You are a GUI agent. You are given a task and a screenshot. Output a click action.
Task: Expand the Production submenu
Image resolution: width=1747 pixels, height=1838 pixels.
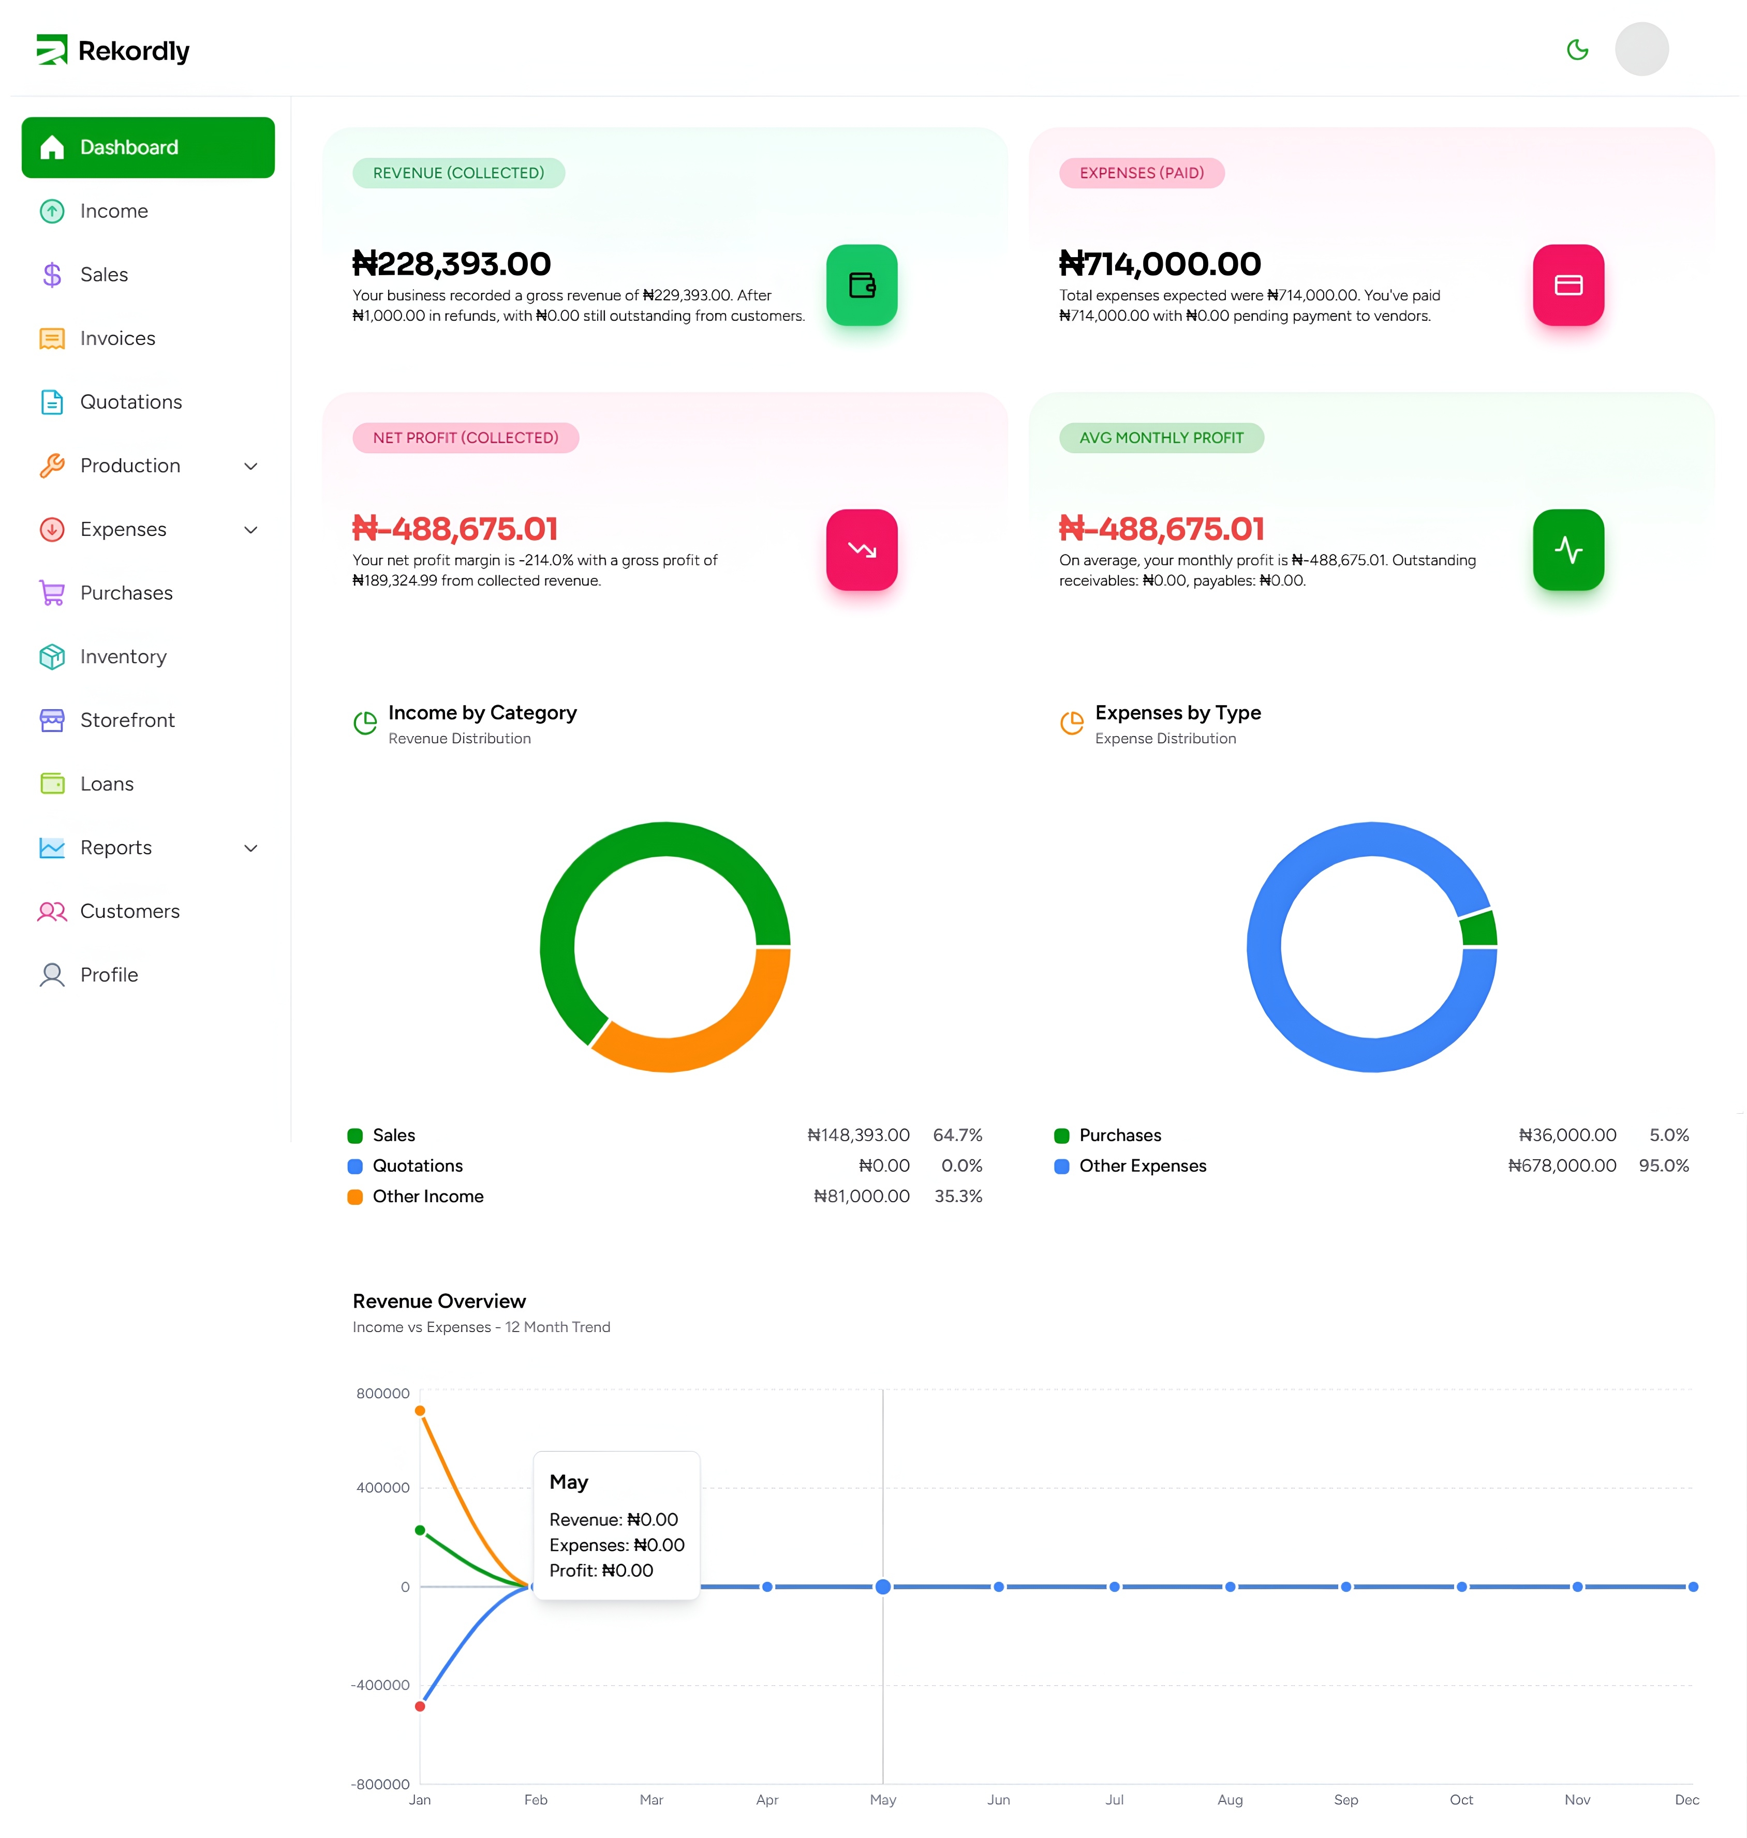(250, 466)
